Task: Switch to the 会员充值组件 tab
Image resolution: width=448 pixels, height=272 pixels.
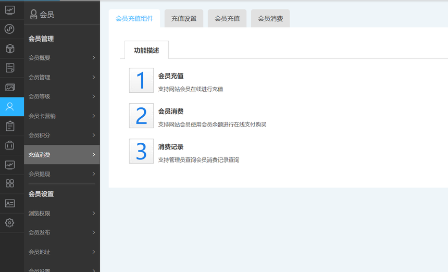Action: [134, 19]
